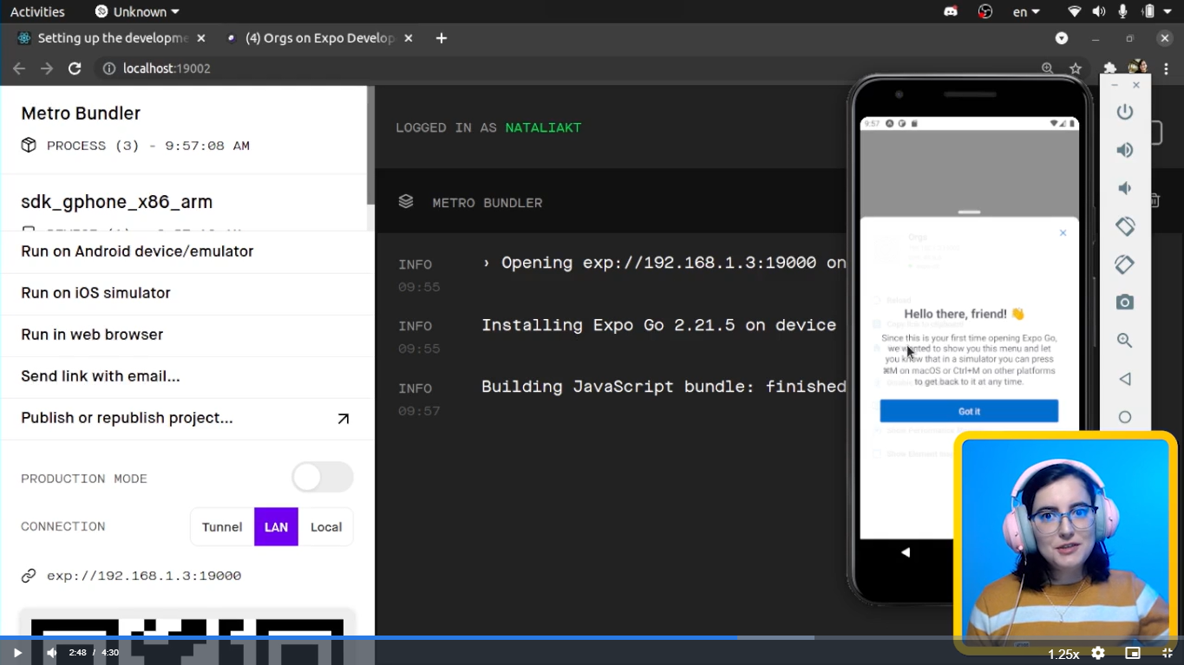Close the 'Orgs on Expo Developer' tab
Image resolution: width=1184 pixels, height=665 pixels.
pyautogui.click(x=409, y=38)
